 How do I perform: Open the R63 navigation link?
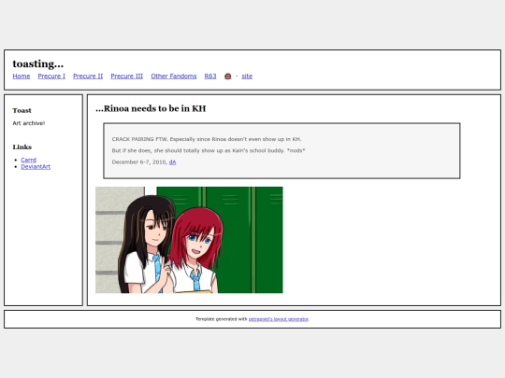[x=210, y=77]
